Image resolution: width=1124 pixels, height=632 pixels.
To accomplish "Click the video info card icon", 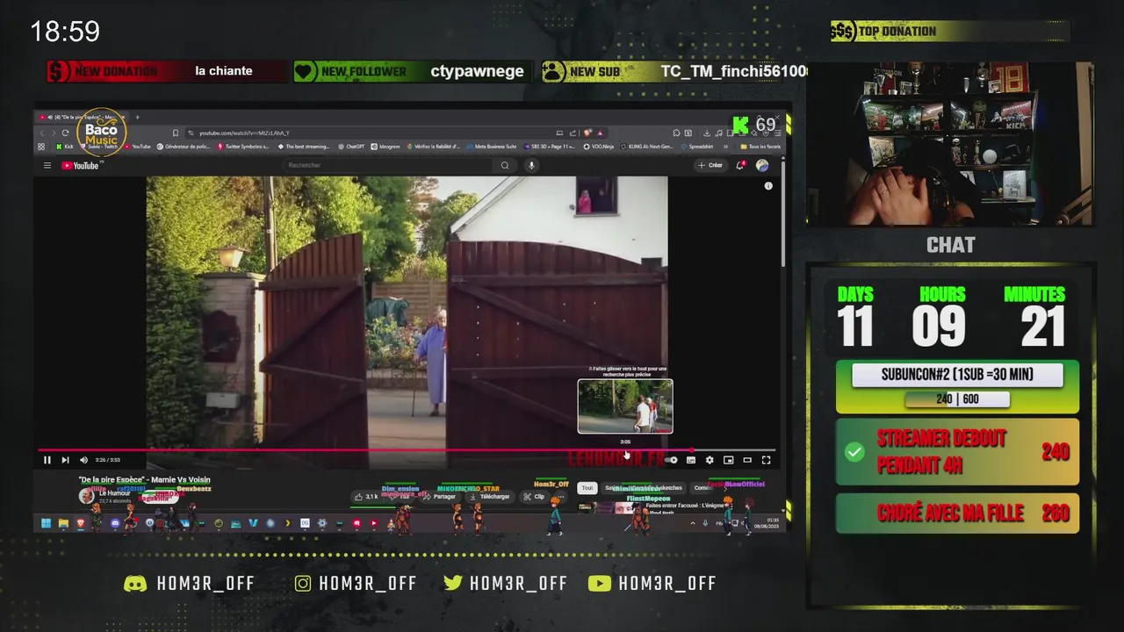I will pos(768,186).
